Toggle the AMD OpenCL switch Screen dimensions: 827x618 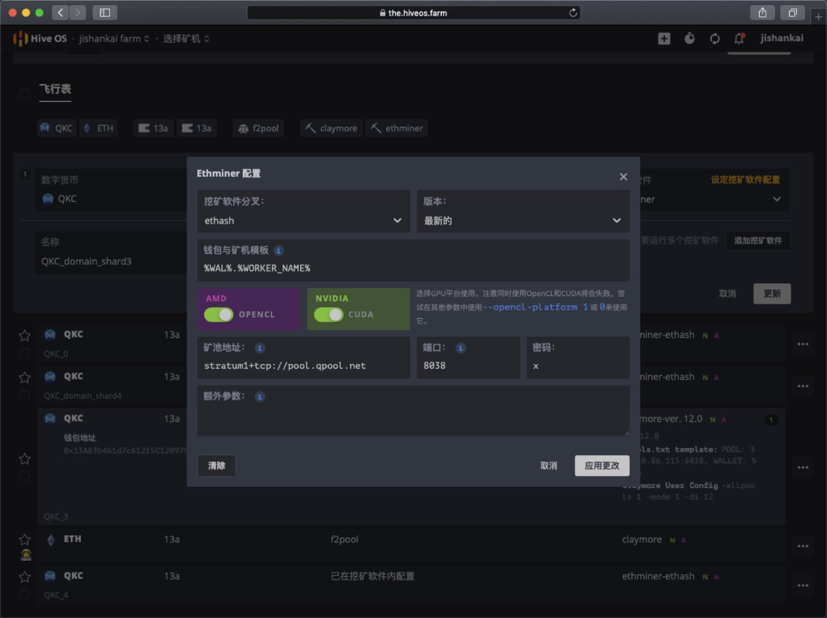click(x=219, y=315)
